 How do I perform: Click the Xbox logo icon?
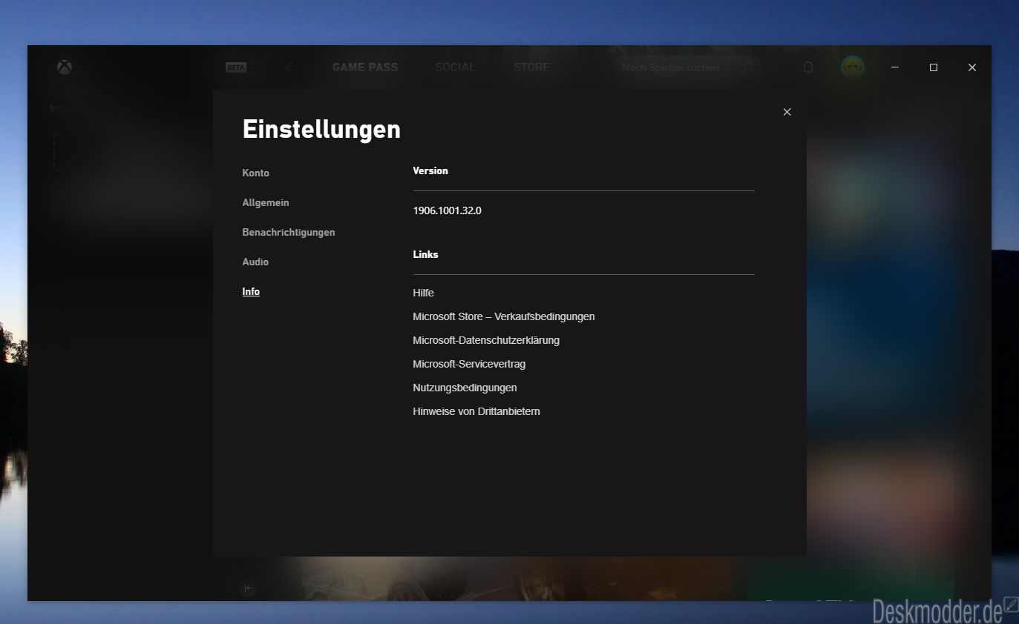click(65, 67)
